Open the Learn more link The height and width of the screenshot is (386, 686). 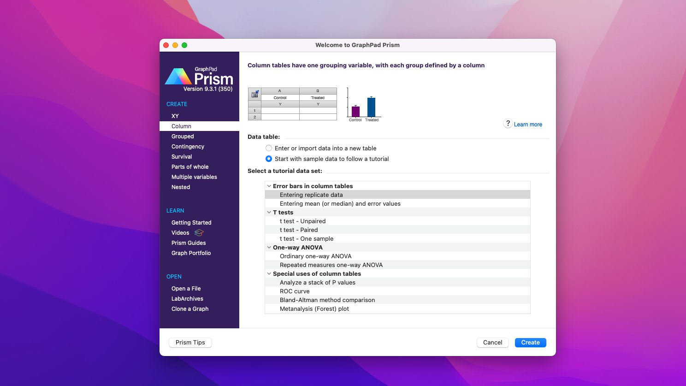point(528,125)
